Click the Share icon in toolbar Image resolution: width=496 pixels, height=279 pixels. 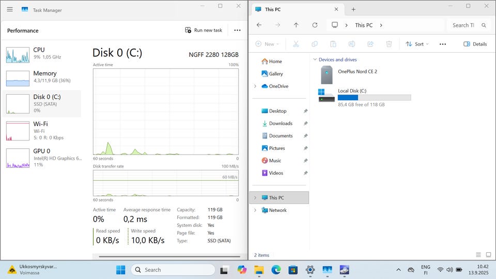(370, 44)
